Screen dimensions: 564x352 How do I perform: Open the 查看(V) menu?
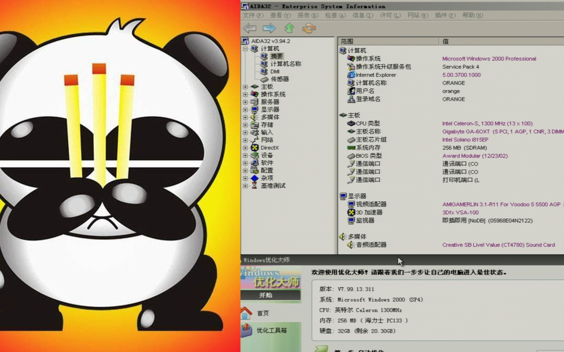280,15
